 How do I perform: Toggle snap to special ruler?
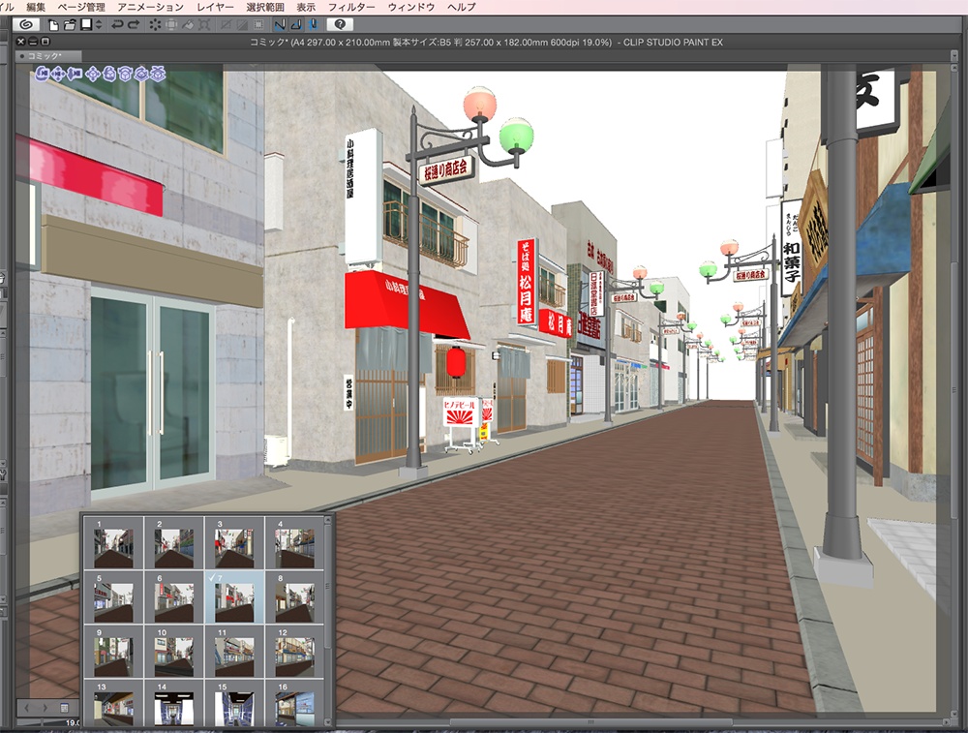coord(295,26)
